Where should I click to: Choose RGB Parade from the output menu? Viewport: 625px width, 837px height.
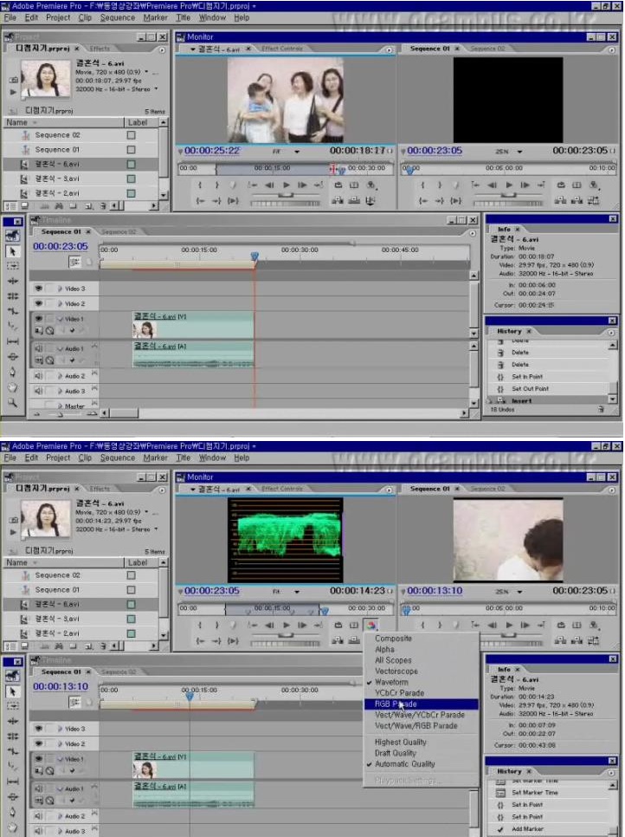point(396,704)
